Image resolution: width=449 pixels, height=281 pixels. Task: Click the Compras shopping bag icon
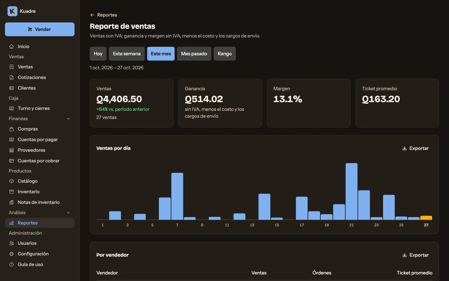tap(12, 129)
